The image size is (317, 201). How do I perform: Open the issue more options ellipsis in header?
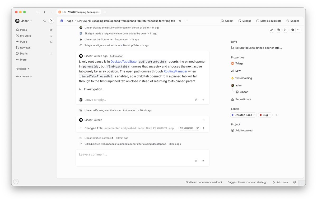coord(187,21)
